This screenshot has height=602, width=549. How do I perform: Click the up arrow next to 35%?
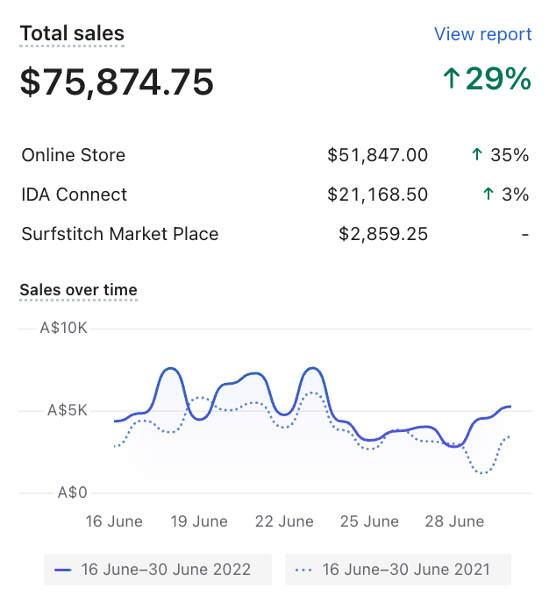(477, 155)
